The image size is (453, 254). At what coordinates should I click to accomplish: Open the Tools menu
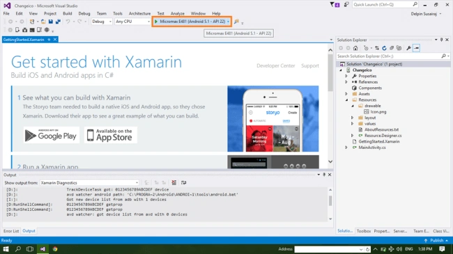[x=118, y=13]
